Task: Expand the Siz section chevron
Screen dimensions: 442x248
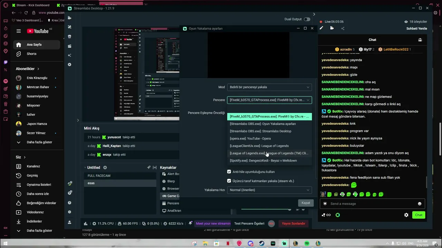Action: point(25,157)
